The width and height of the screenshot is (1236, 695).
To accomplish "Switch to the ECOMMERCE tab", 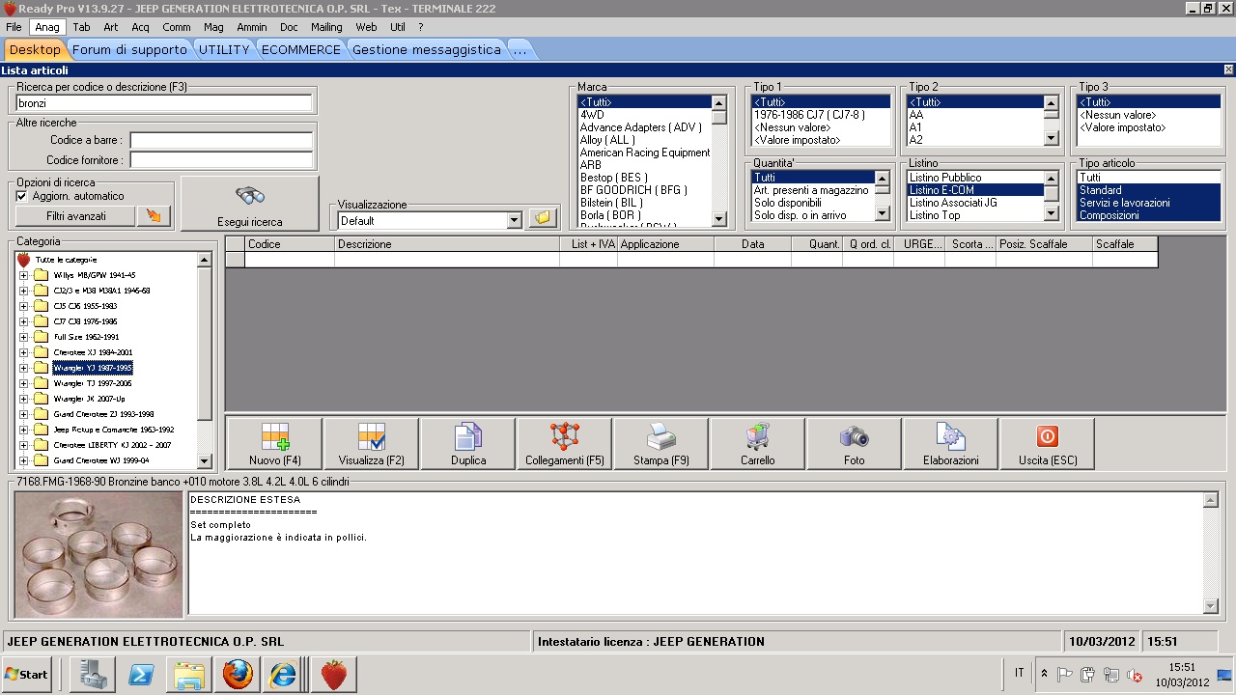I will click(301, 49).
